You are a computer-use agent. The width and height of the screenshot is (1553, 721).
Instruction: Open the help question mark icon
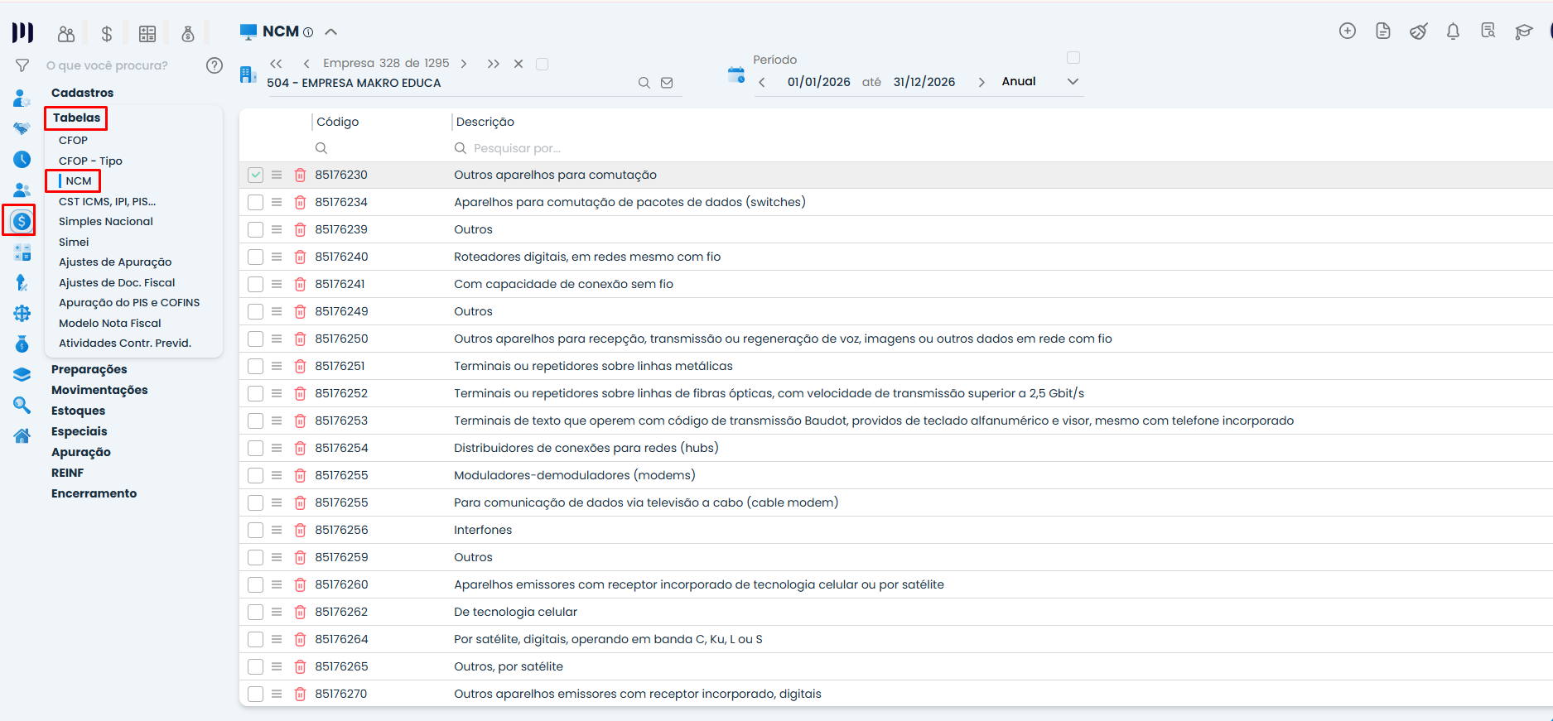(x=215, y=65)
